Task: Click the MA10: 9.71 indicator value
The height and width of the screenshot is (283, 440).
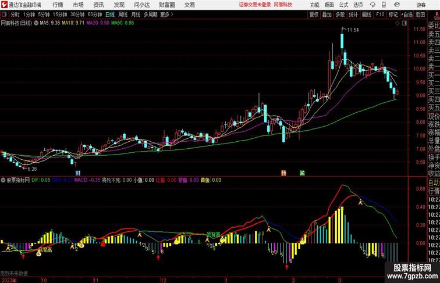Action: [73, 23]
